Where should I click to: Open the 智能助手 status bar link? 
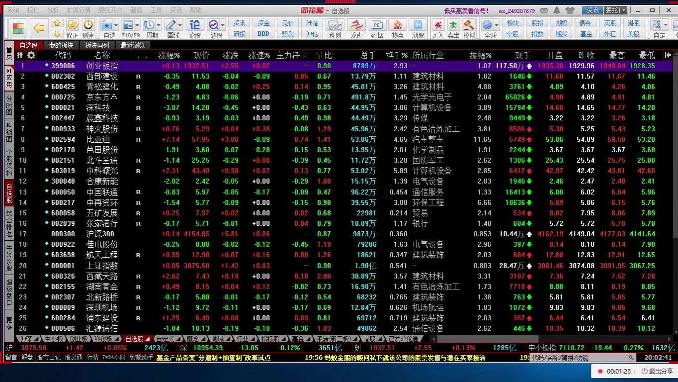[x=142, y=357]
